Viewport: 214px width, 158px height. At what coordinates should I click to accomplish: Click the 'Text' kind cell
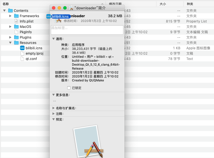coord(189,59)
